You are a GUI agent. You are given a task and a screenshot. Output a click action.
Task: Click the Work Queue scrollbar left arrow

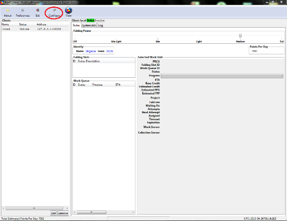[75, 212]
